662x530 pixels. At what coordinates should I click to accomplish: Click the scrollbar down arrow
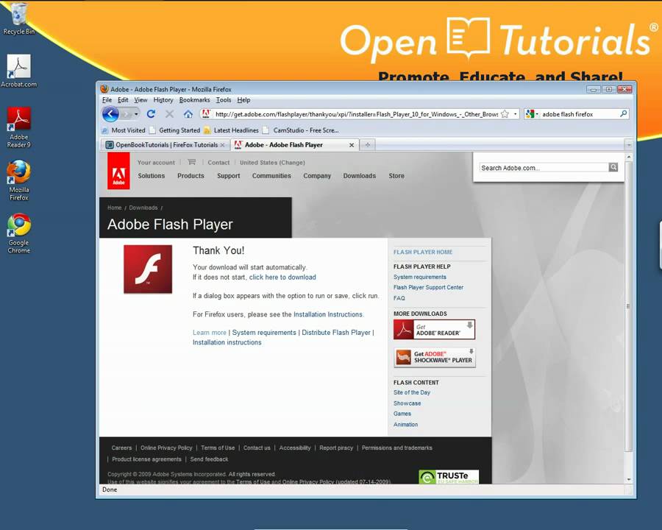[629, 480]
